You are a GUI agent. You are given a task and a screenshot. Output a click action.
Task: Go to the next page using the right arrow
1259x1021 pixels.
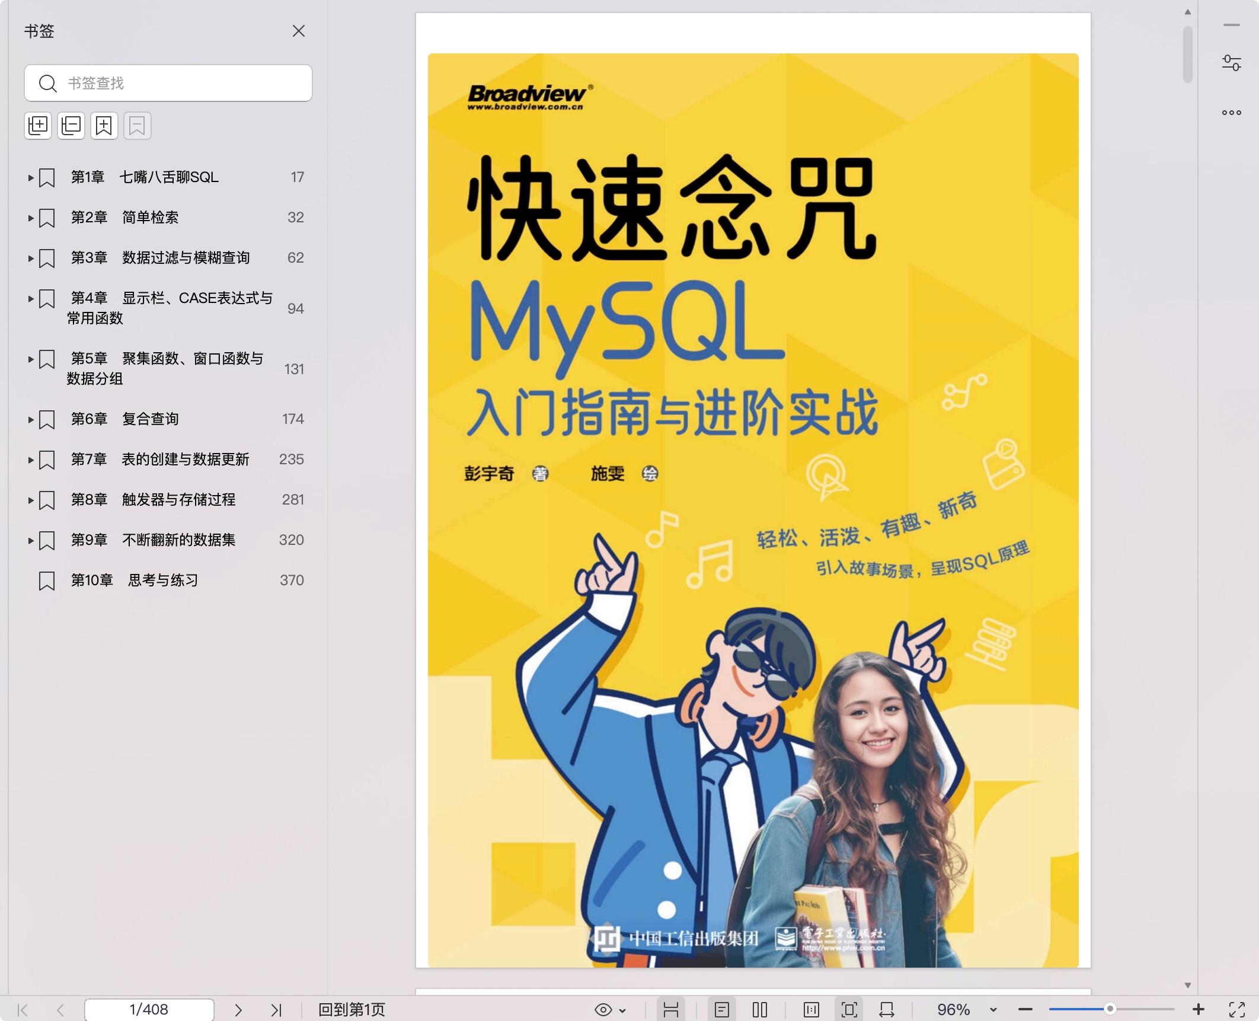(238, 1010)
